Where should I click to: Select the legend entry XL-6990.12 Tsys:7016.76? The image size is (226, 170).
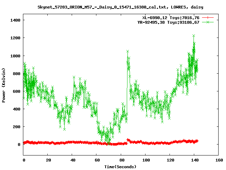tap(171, 18)
